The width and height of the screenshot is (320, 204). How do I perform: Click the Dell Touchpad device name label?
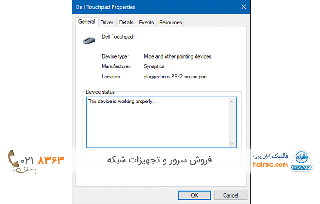pos(117,36)
